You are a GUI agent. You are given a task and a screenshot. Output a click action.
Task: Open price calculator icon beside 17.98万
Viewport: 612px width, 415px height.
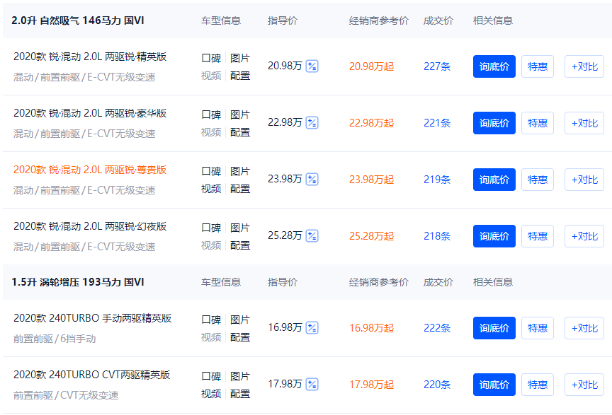[x=312, y=384]
